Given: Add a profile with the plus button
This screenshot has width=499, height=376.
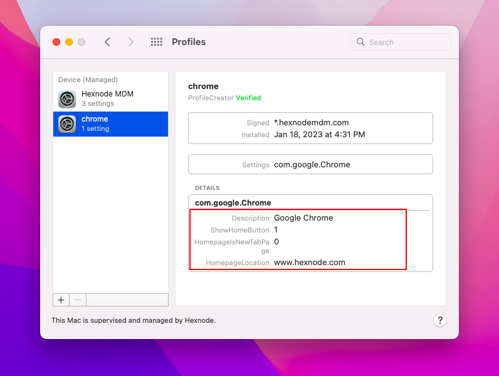Looking at the screenshot, I should 61,300.
